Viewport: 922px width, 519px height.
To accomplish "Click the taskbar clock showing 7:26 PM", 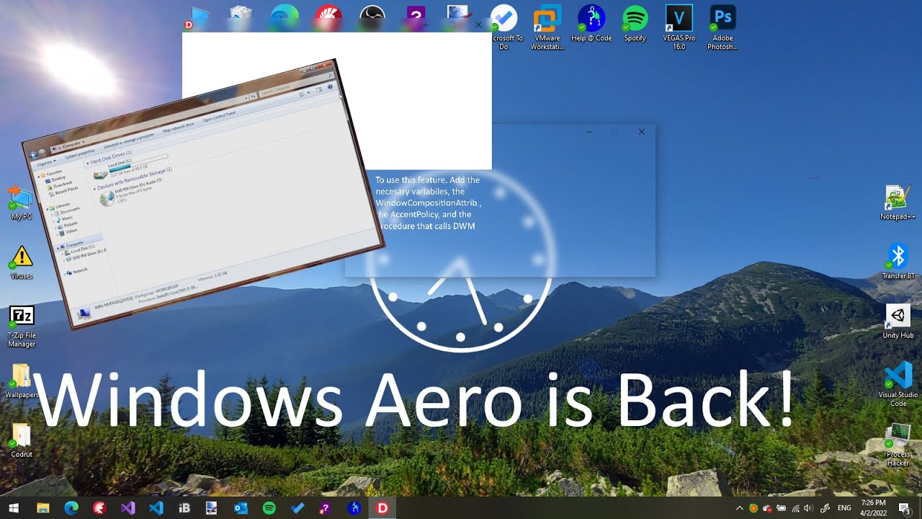I will 873,508.
